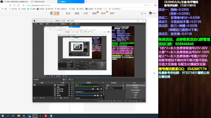The height and width of the screenshot is (118, 211).
Task: Click the transition duration spinner arrows
Action: point(123,88)
